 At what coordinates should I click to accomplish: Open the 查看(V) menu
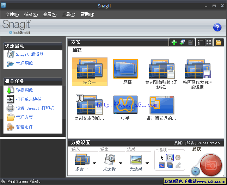[x=50, y=14]
